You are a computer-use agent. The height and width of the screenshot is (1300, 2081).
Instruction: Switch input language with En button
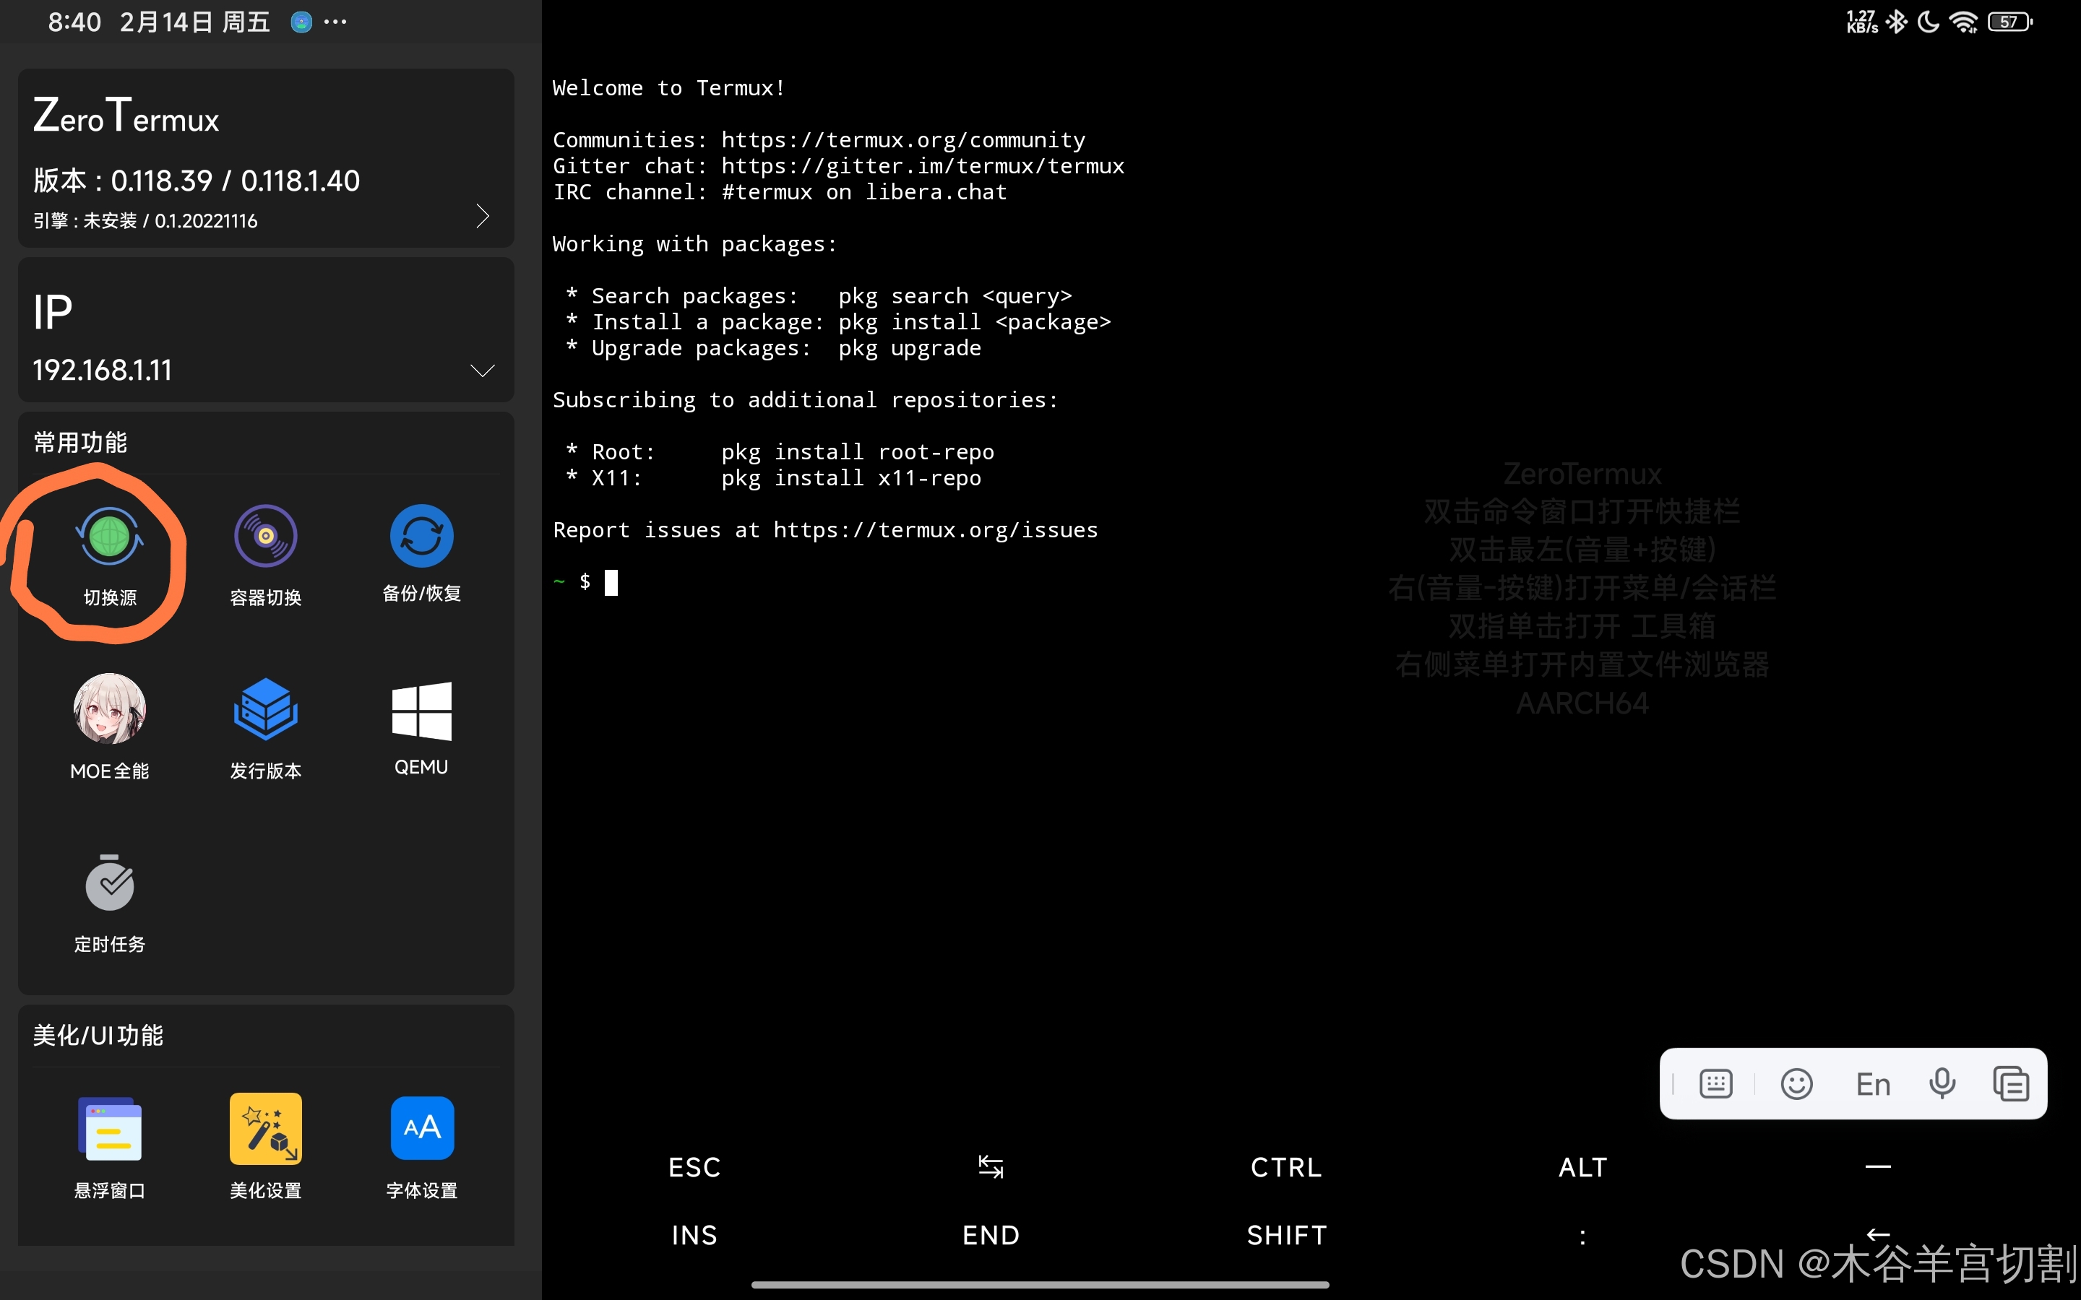[x=1873, y=1084]
